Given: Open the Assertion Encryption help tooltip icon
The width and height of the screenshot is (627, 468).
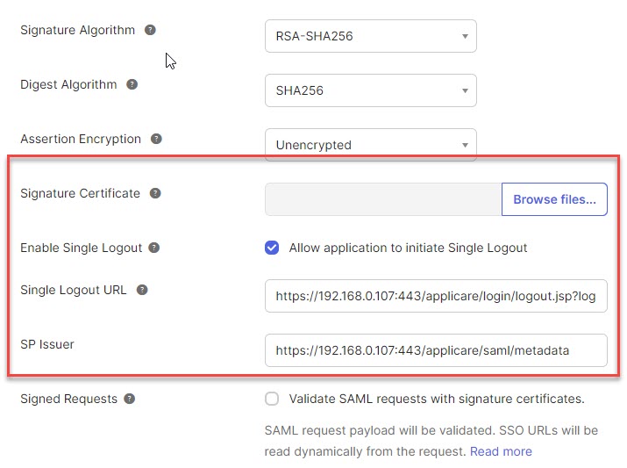Looking at the screenshot, I should point(156,139).
